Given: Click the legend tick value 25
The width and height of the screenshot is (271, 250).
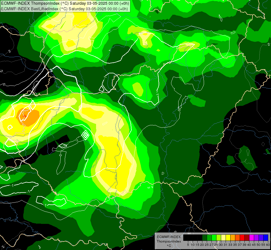Looking at the screenshot, I should pos(207,245).
